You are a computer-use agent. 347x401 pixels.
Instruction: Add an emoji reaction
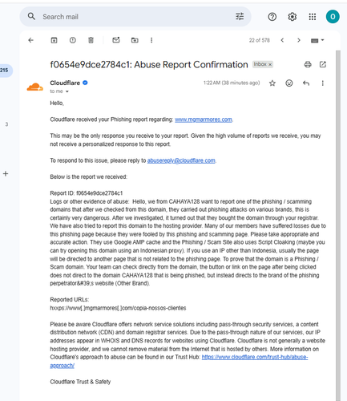click(289, 83)
